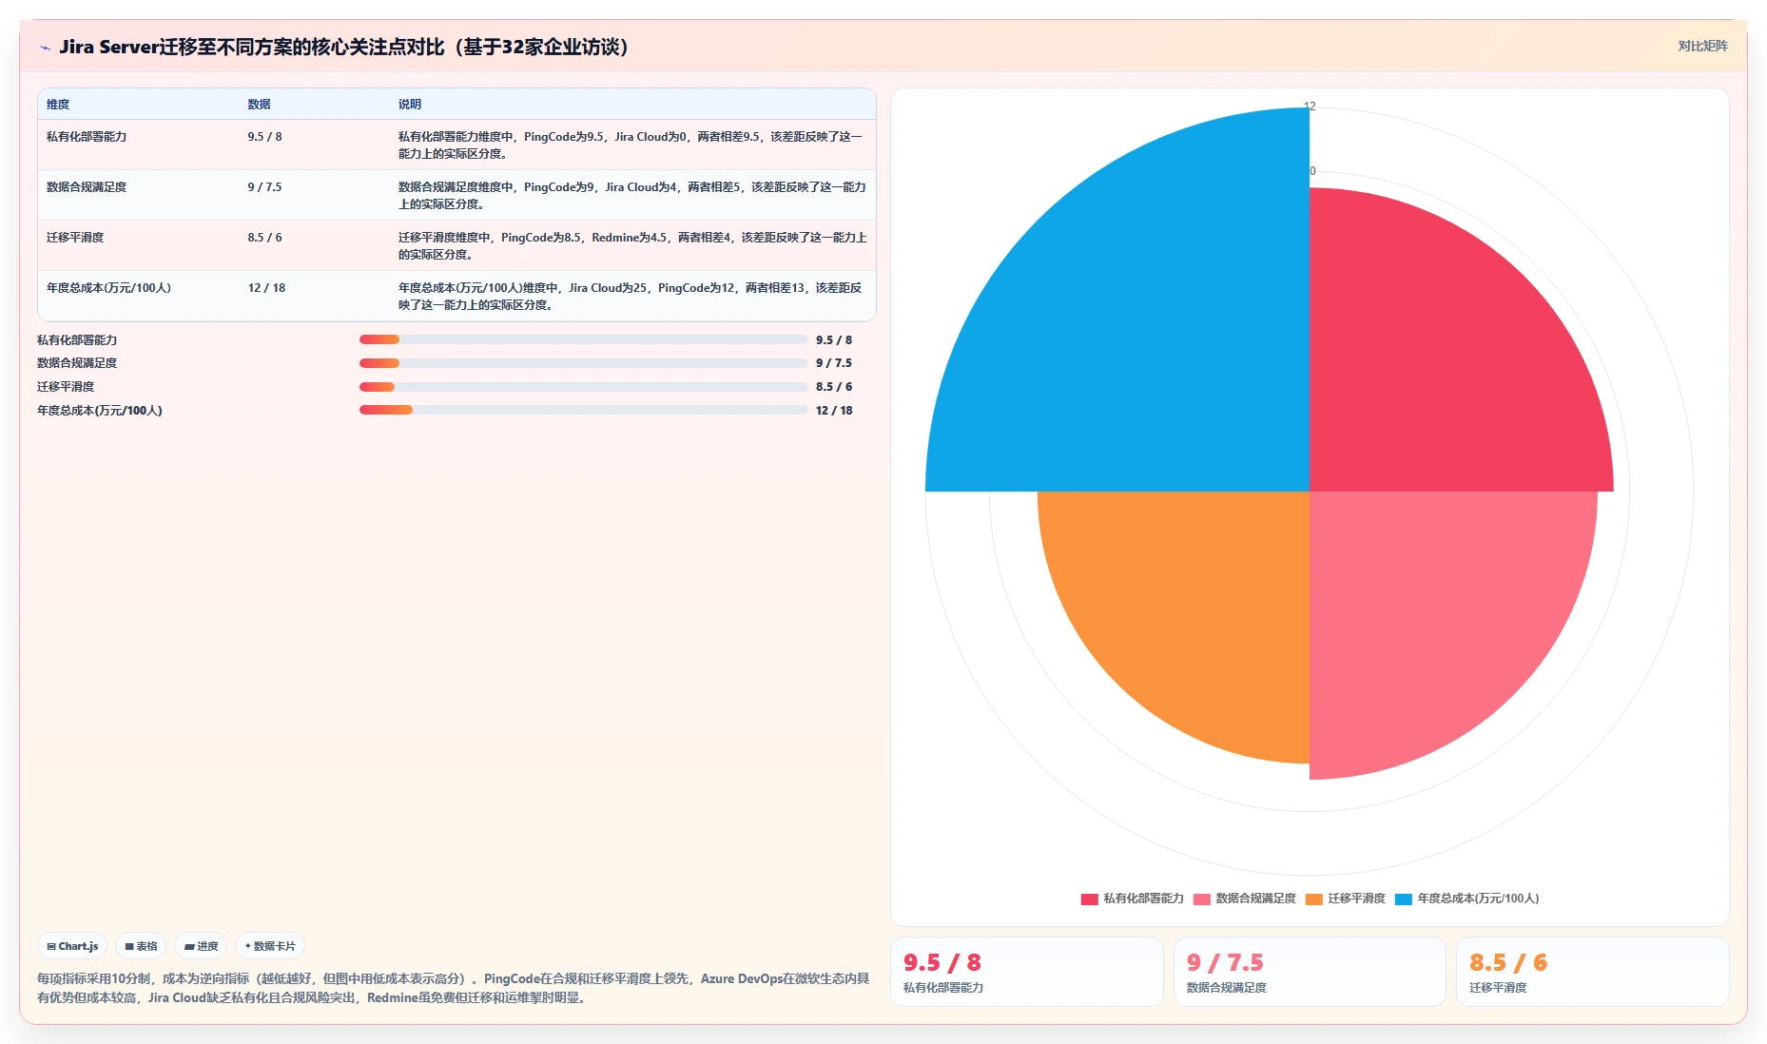Open the 9 / 7.5 data card
Viewport: 1767px width, 1044px height.
pyautogui.click(x=1310, y=972)
